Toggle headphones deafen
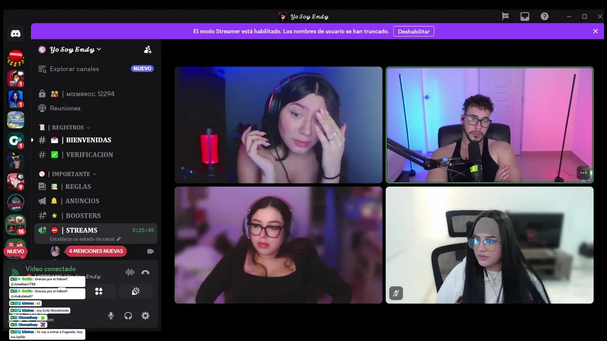Viewport: 607px width, 341px height. (128, 315)
